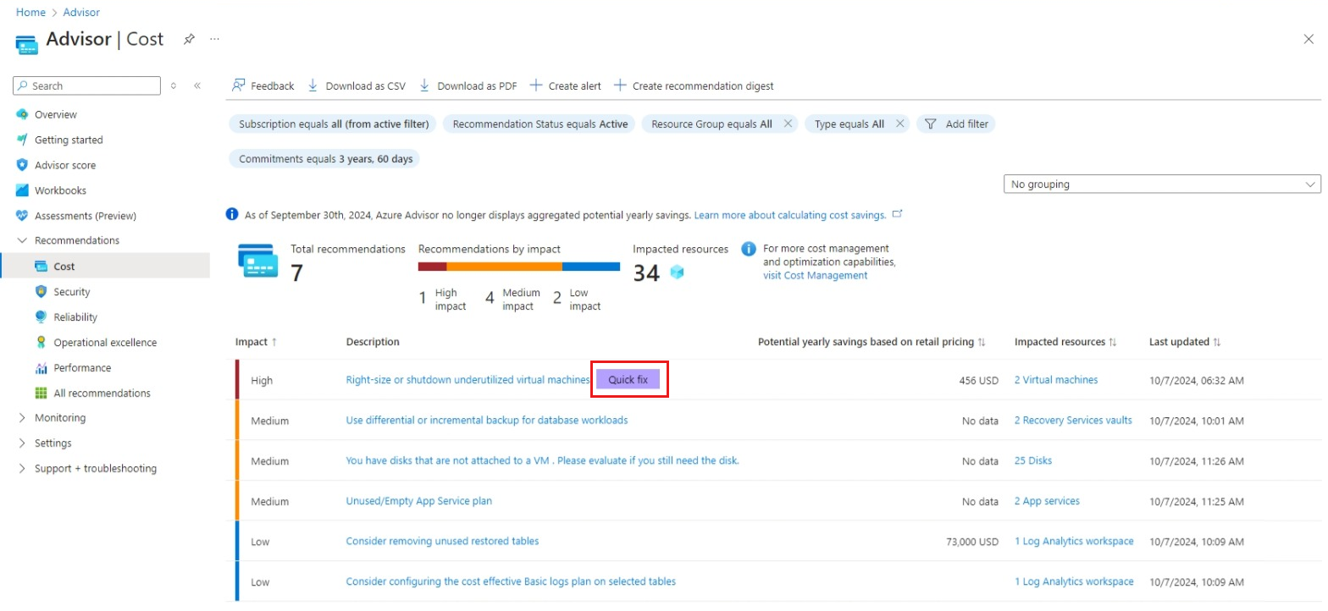The height and width of the screenshot is (611, 1328).
Task: Select Security recommendations
Action: pyautogui.click(x=72, y=291)
